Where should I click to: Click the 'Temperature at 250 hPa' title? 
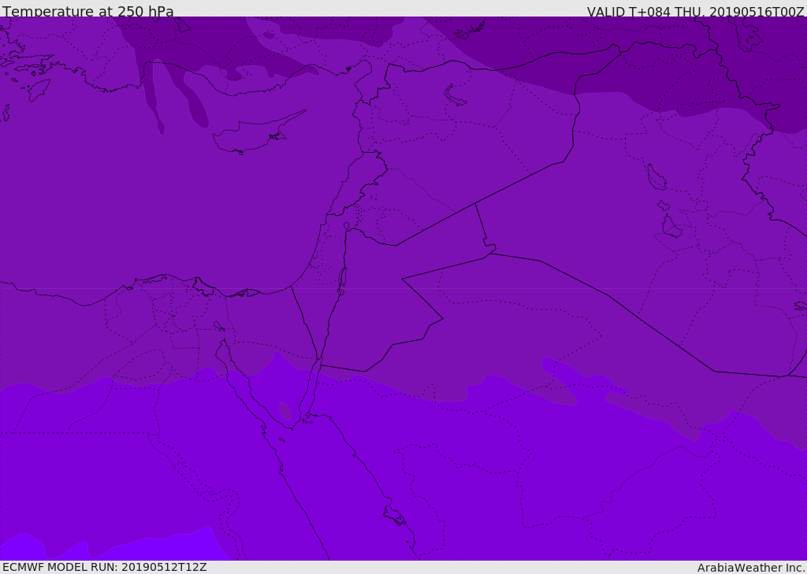[88, 11]
